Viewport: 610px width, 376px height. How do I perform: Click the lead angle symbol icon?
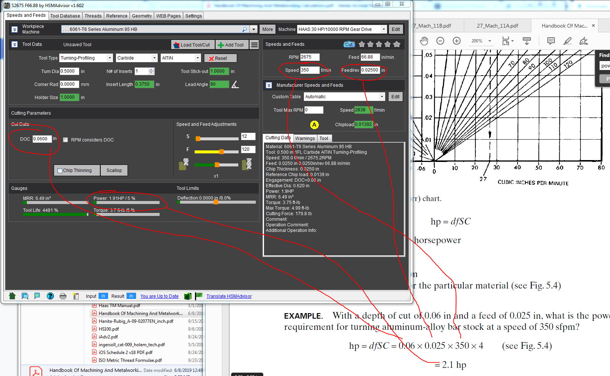235,85
